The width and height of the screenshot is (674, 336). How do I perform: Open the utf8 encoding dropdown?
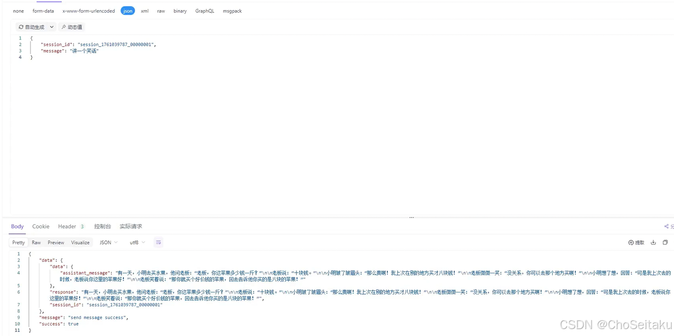(137, 242)
